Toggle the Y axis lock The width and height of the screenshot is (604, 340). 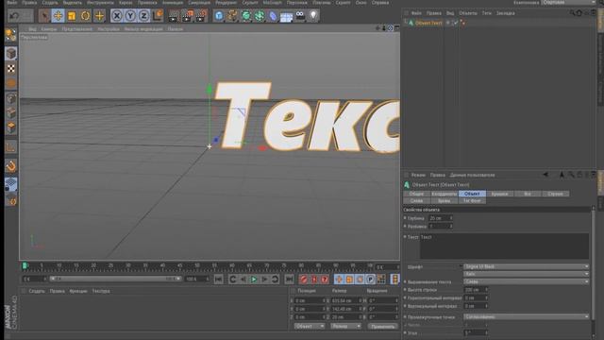[x=130, y=16]
